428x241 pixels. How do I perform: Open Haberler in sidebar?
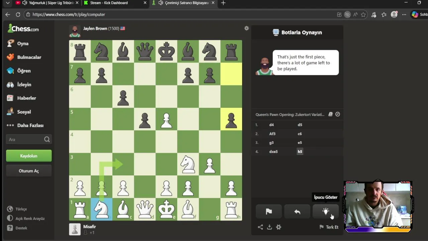click(x=21, y=98)
